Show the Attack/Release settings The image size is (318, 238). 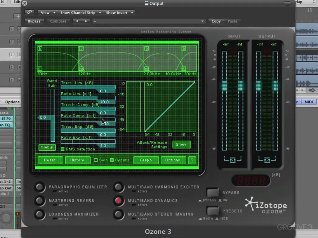pos(181,144)
